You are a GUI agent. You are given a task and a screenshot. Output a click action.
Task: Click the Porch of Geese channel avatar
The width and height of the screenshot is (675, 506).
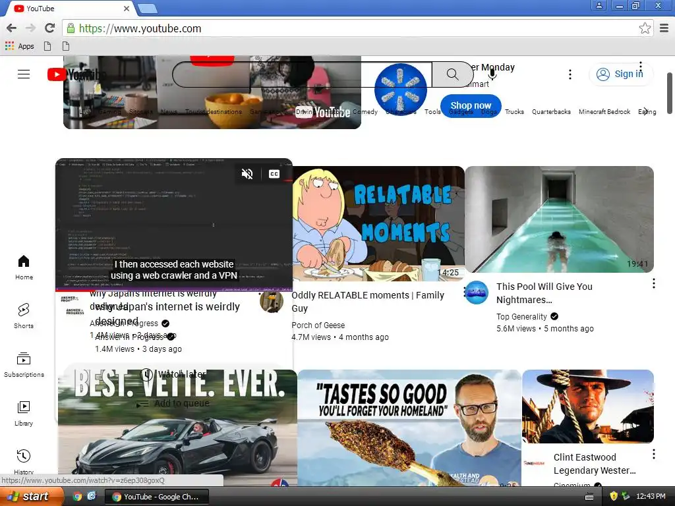pyautogui.click(x=272, y=300)
